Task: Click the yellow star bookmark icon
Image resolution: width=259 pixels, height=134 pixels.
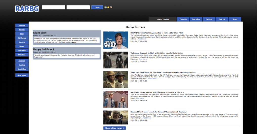Action: click(x=108, y=7)
